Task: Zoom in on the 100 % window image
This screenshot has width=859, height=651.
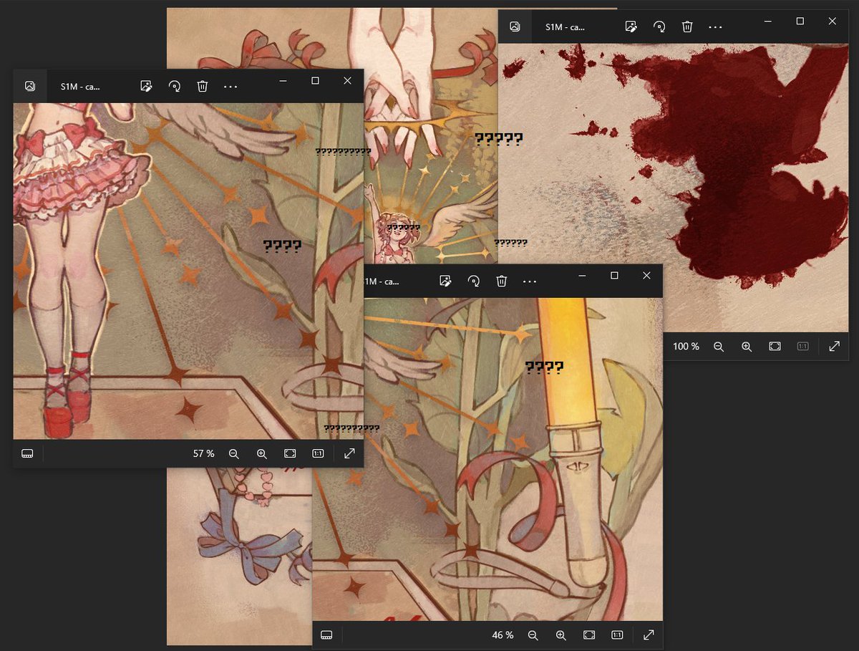Action: (747, 346)
